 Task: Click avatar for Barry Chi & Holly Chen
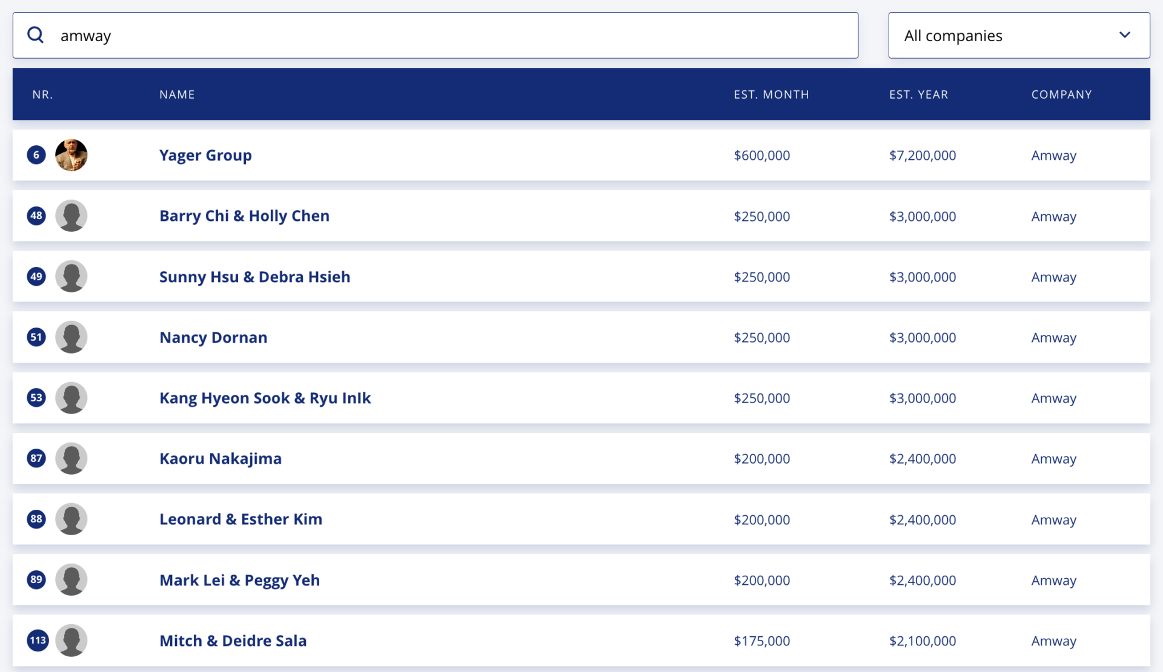71,216
